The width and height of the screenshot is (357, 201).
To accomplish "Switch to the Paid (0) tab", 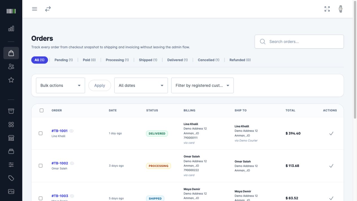I will (89, 60).
